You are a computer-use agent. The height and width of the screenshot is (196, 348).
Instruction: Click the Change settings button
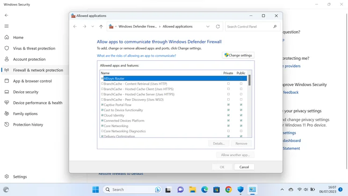coord(238,55)
